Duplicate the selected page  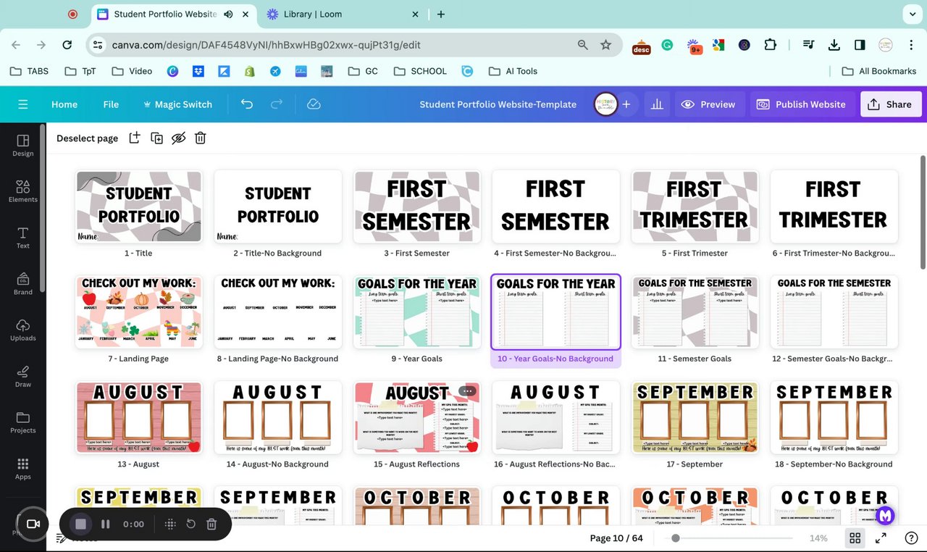click(156, 138)
